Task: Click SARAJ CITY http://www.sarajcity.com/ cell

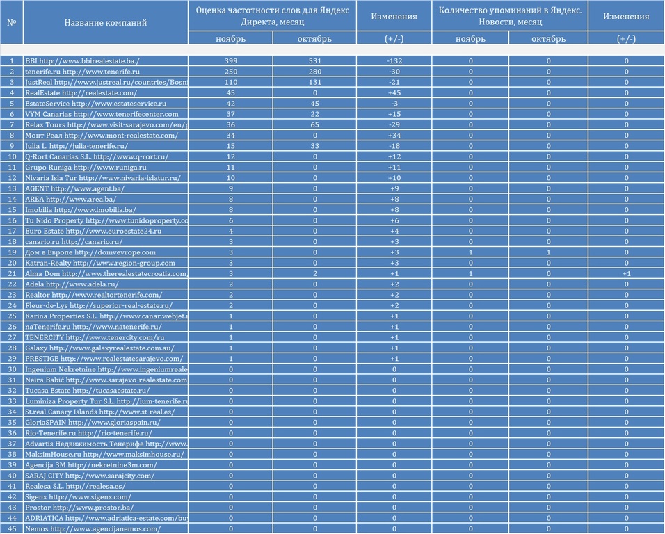Action: tap(106, 476)
